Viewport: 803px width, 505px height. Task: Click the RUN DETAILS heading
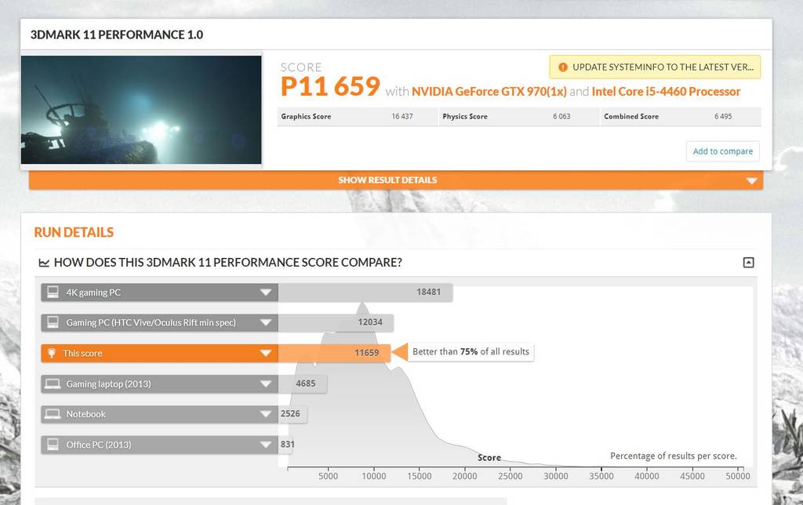[74, 233]
